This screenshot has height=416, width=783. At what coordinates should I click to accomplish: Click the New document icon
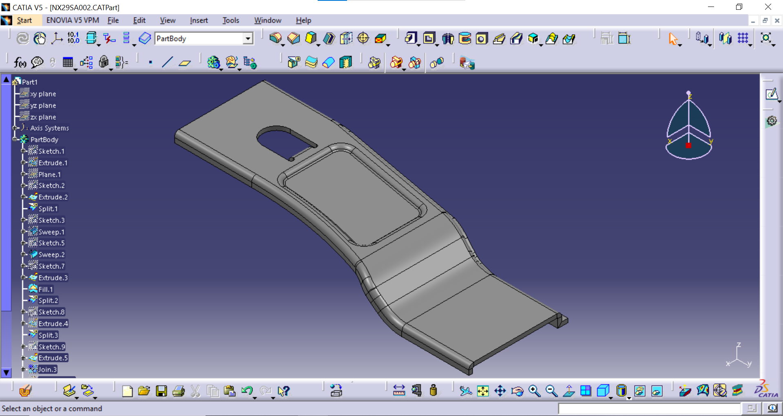coord(127,391)
